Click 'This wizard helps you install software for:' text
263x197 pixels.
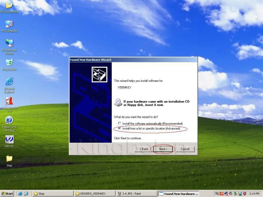[x=139, y=81]
